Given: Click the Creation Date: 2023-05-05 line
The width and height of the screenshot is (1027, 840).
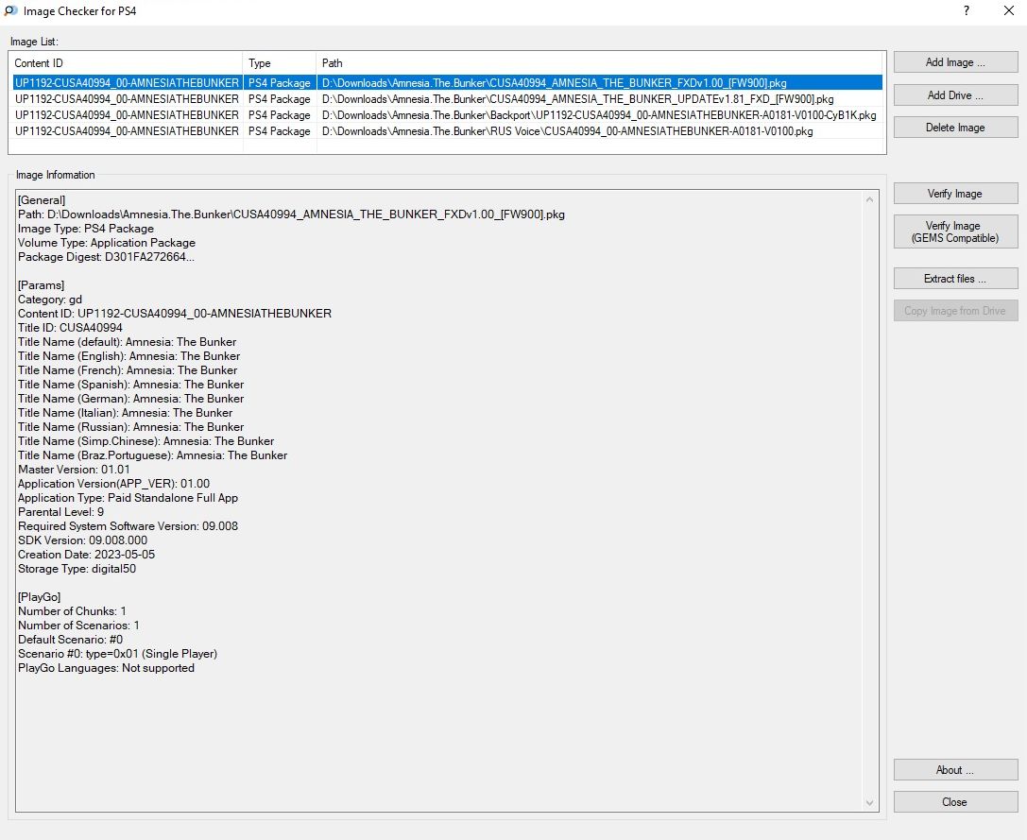Looking at the screenshot, I should 87,555.
